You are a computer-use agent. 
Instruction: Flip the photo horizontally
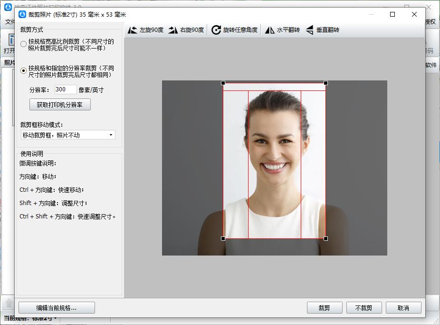pyautogui.click(x=270, y=30)
